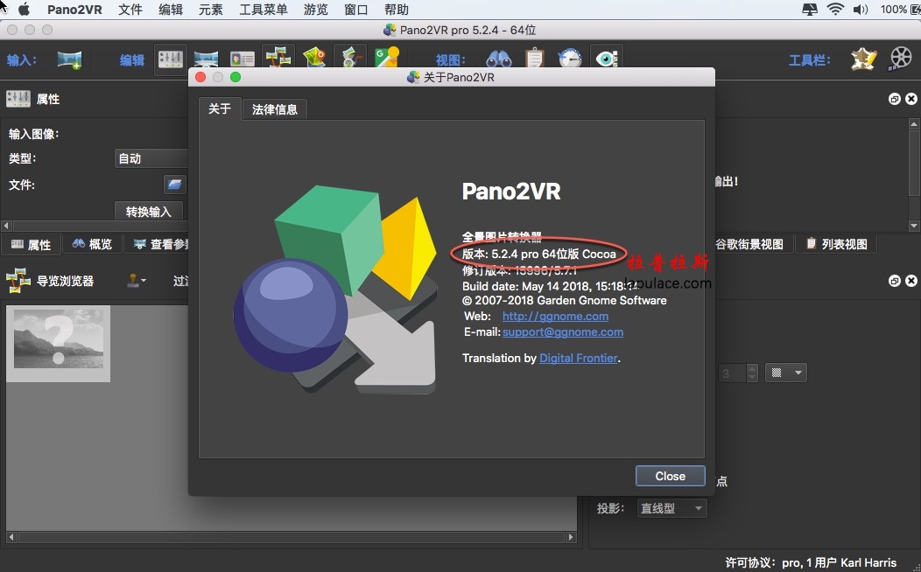Click the license text 'pro, 1 用户 Karl Harris'
The image size is (921, 572).
pos(840,562)
